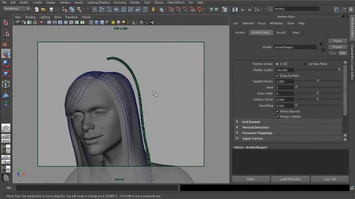This screenshot has width=355, height=199.
Task: Click the New Scene icon
Action: (x=37, y=9)
